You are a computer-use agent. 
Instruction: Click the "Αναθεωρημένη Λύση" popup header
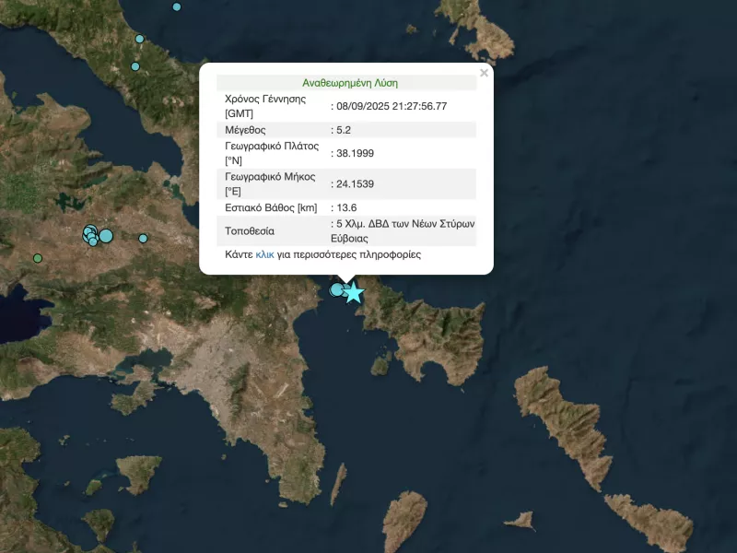point(350,82)
